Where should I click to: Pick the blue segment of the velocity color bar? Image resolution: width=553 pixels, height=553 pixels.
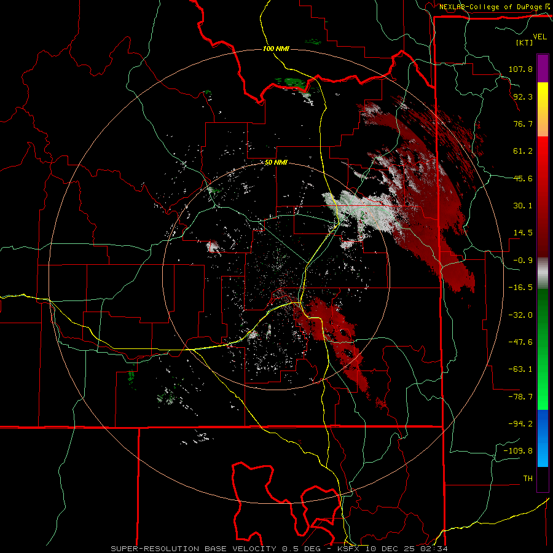coord(543,438)
